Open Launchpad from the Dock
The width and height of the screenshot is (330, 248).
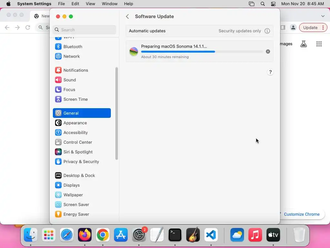(x=49, y=235)
